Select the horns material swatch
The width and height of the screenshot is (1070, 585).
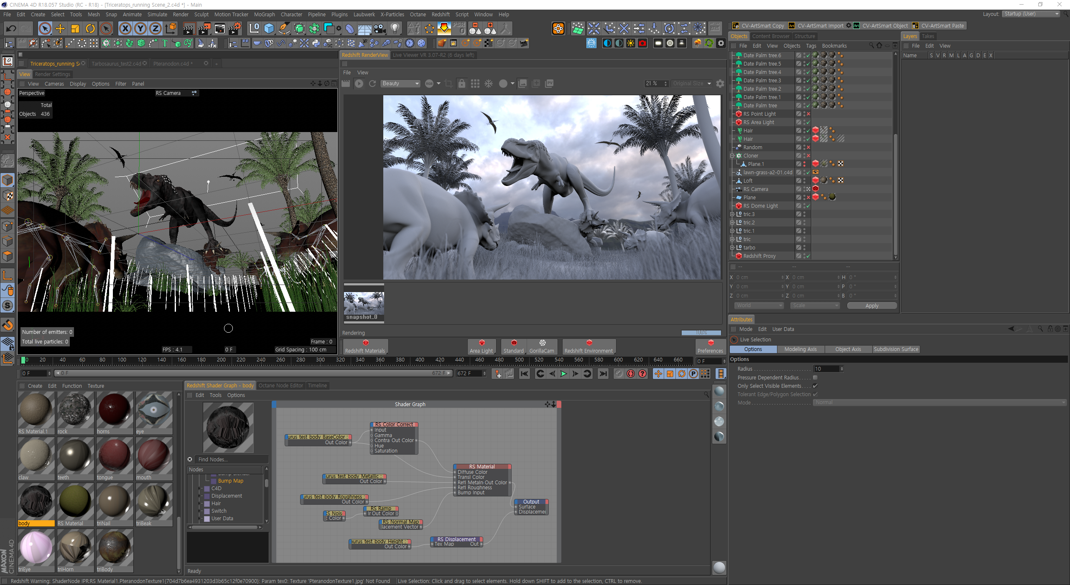(x=115, y=412)
